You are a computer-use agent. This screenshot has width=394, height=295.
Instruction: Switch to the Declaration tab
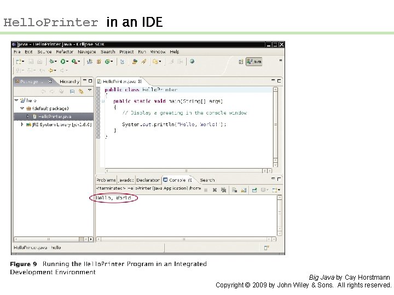(148, 180)
